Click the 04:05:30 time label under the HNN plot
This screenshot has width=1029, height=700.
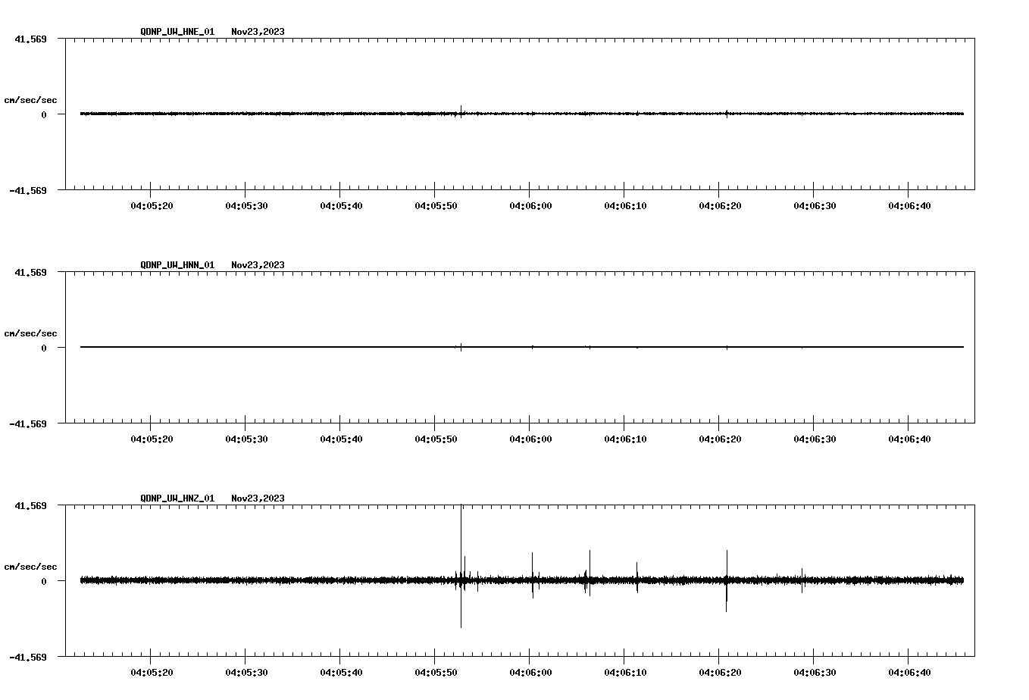click(x=246, y=439)
